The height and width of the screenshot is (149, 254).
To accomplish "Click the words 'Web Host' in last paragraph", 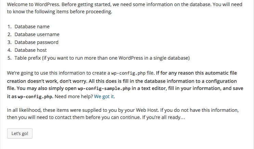I will (147, 110).
